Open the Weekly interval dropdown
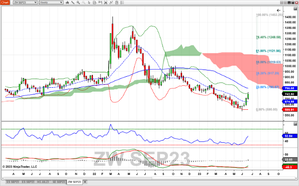 pyautogui.click(x=51, y=2)
